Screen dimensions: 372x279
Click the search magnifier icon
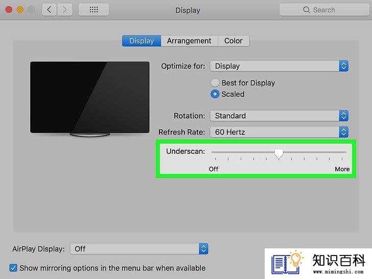click(x=307, y=10)
